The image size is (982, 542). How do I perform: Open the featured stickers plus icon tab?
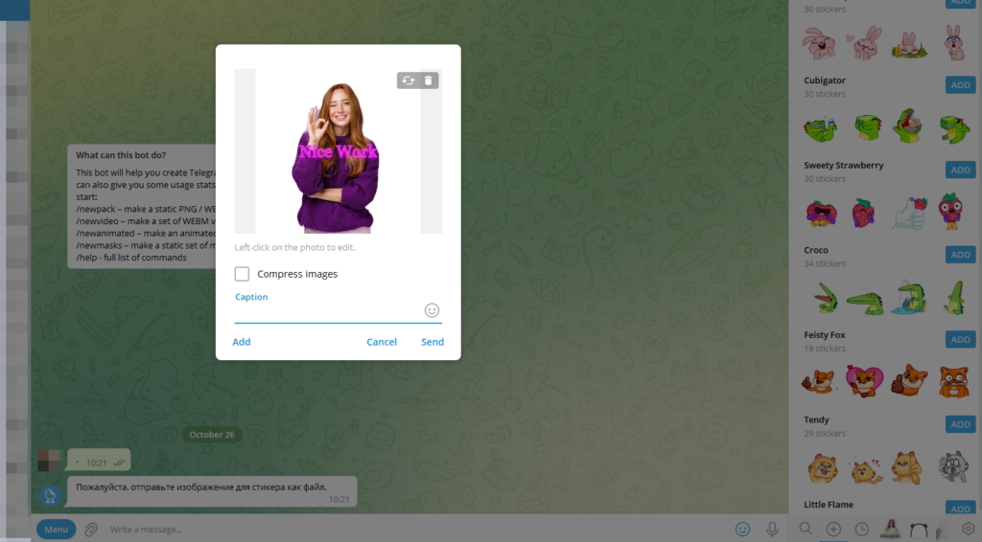pyautogui.click(x=833, y=529)
